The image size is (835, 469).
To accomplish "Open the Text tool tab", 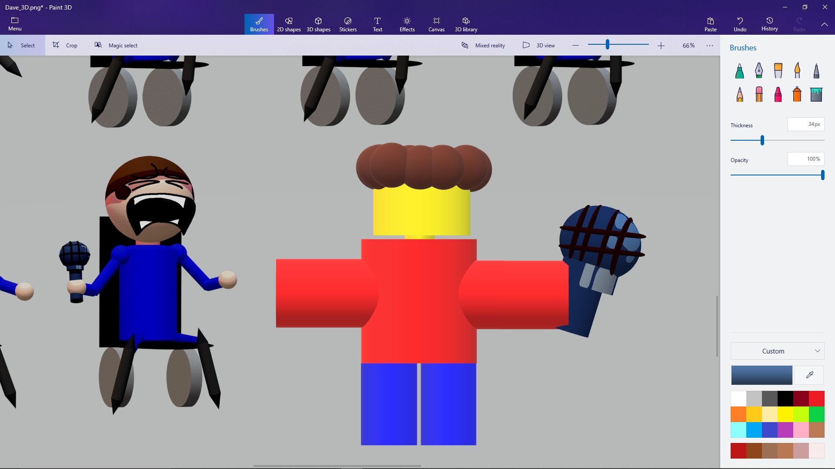I will (377, 24).
